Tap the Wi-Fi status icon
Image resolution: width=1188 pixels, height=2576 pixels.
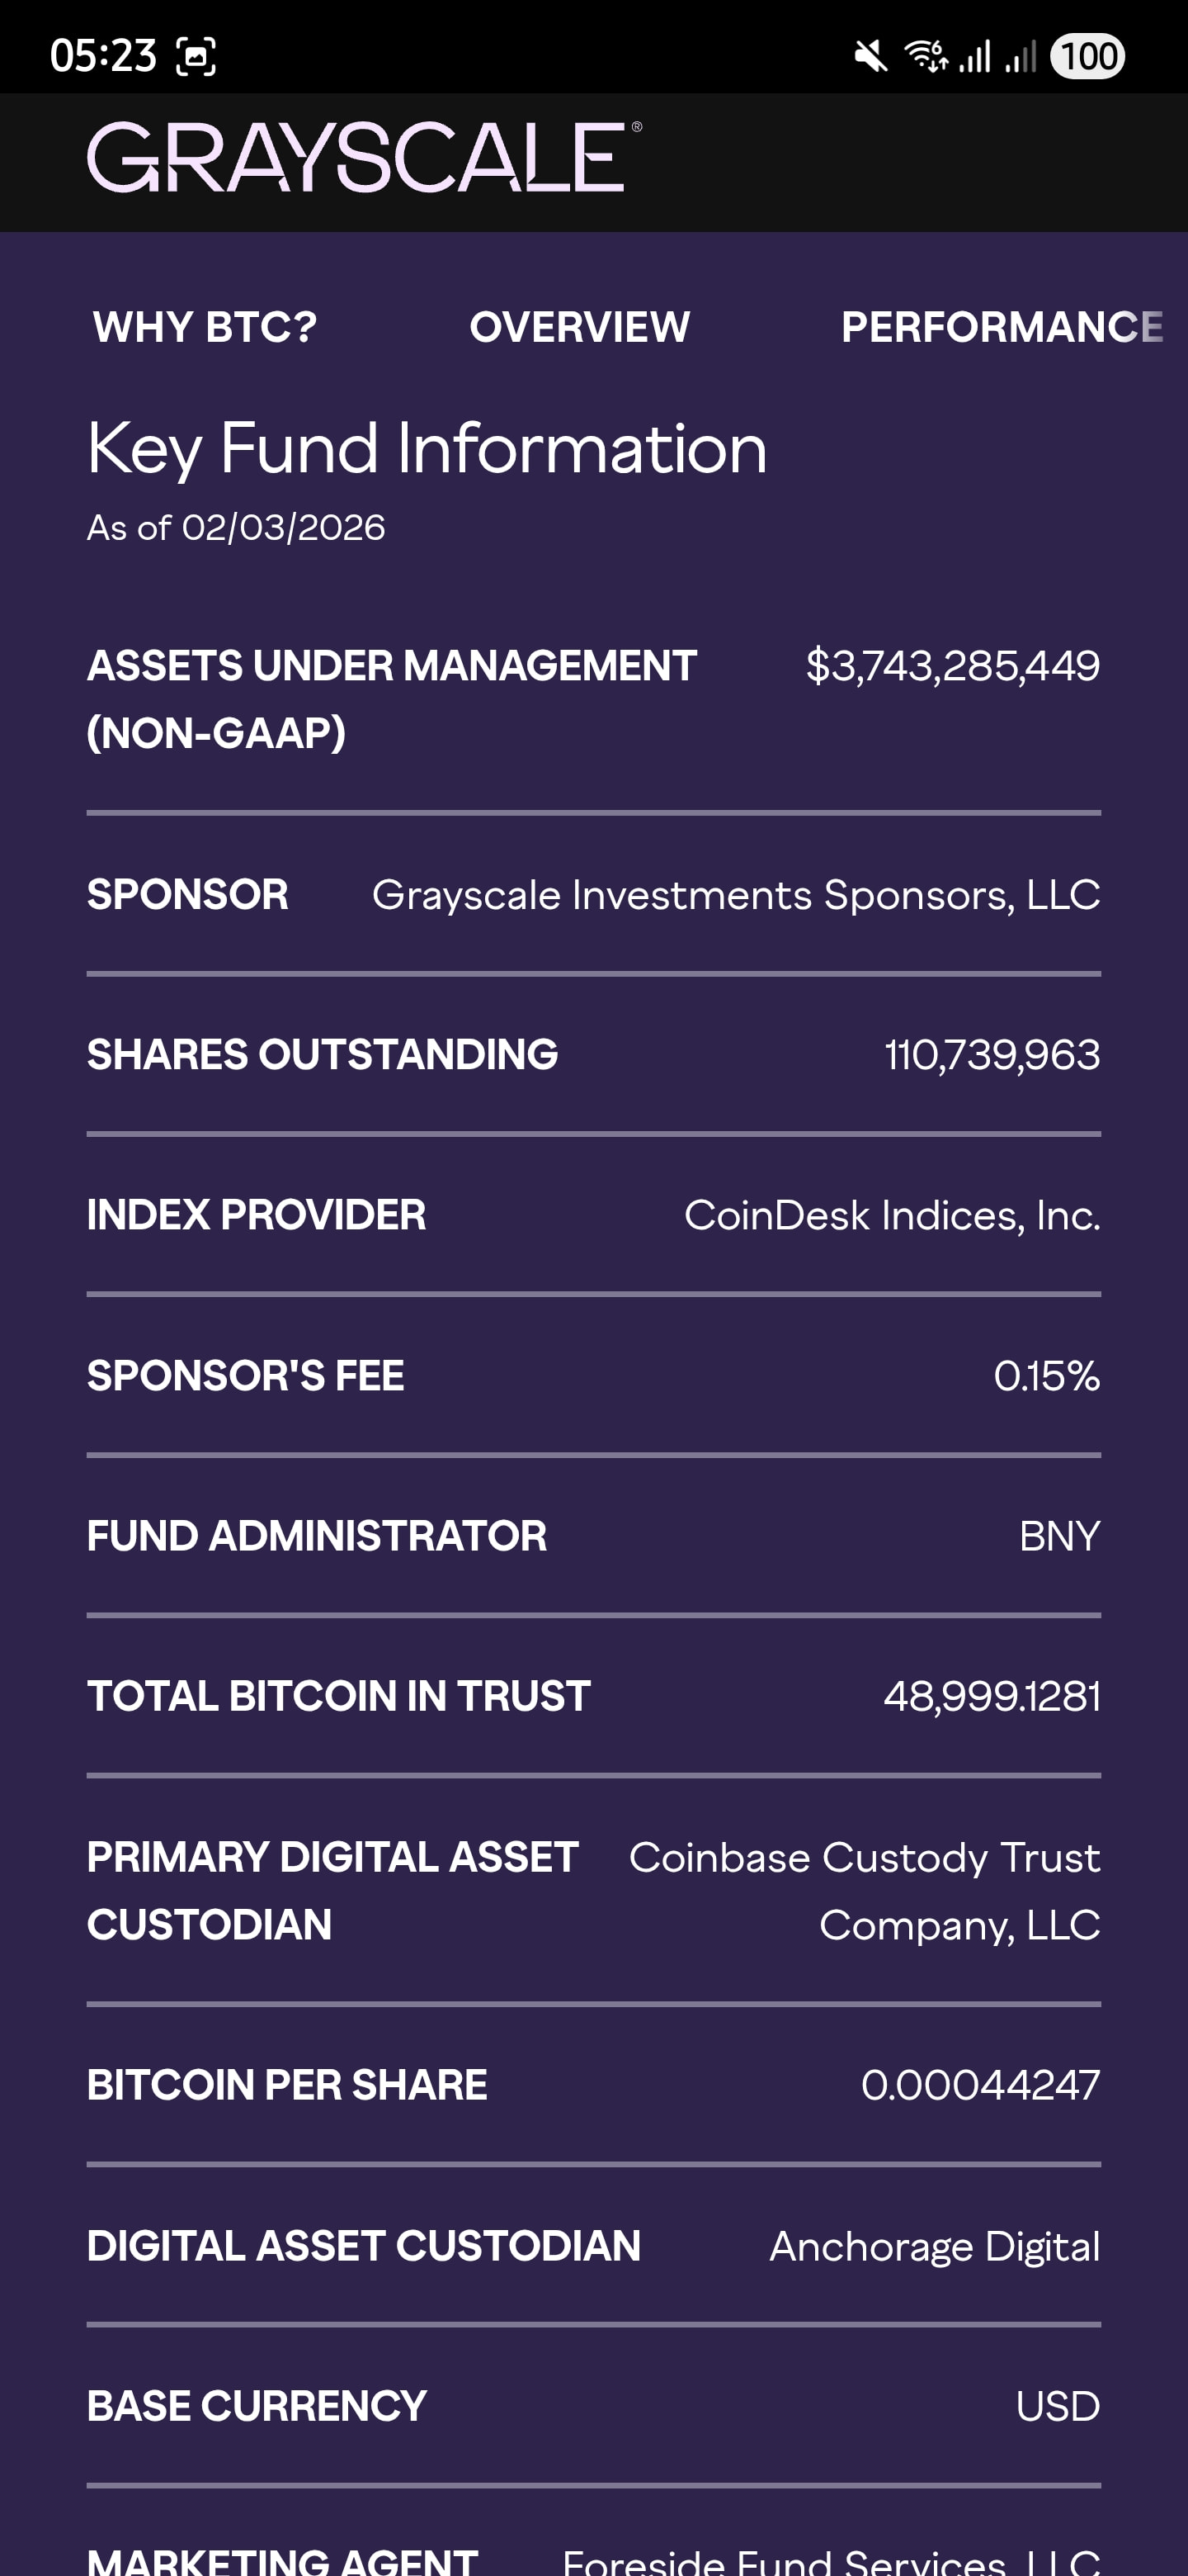[x=925, y=56]
